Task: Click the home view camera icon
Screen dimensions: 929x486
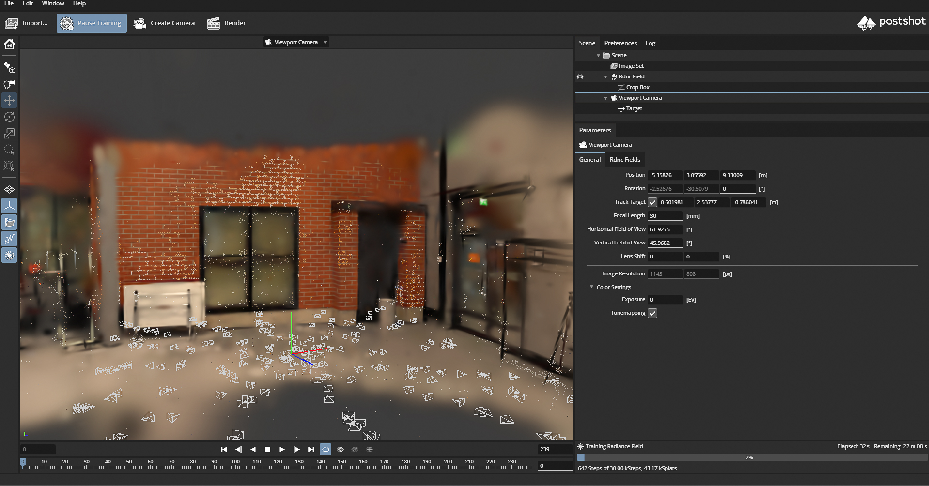Action: tap(9, 45)
